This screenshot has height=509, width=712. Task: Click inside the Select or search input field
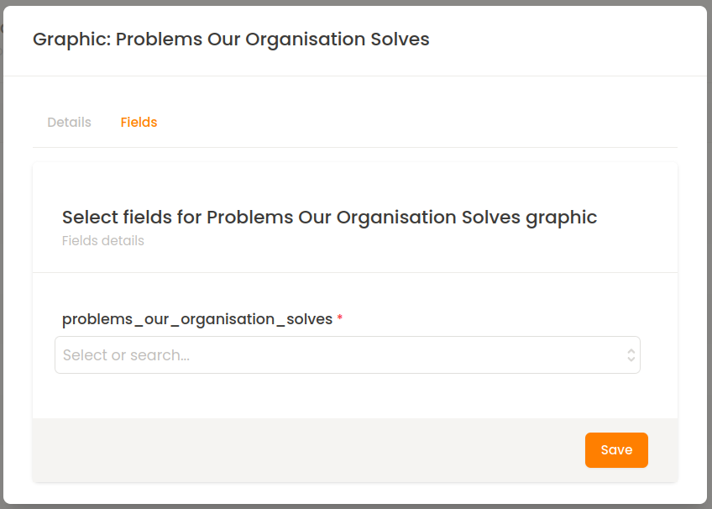click(252, 354)
